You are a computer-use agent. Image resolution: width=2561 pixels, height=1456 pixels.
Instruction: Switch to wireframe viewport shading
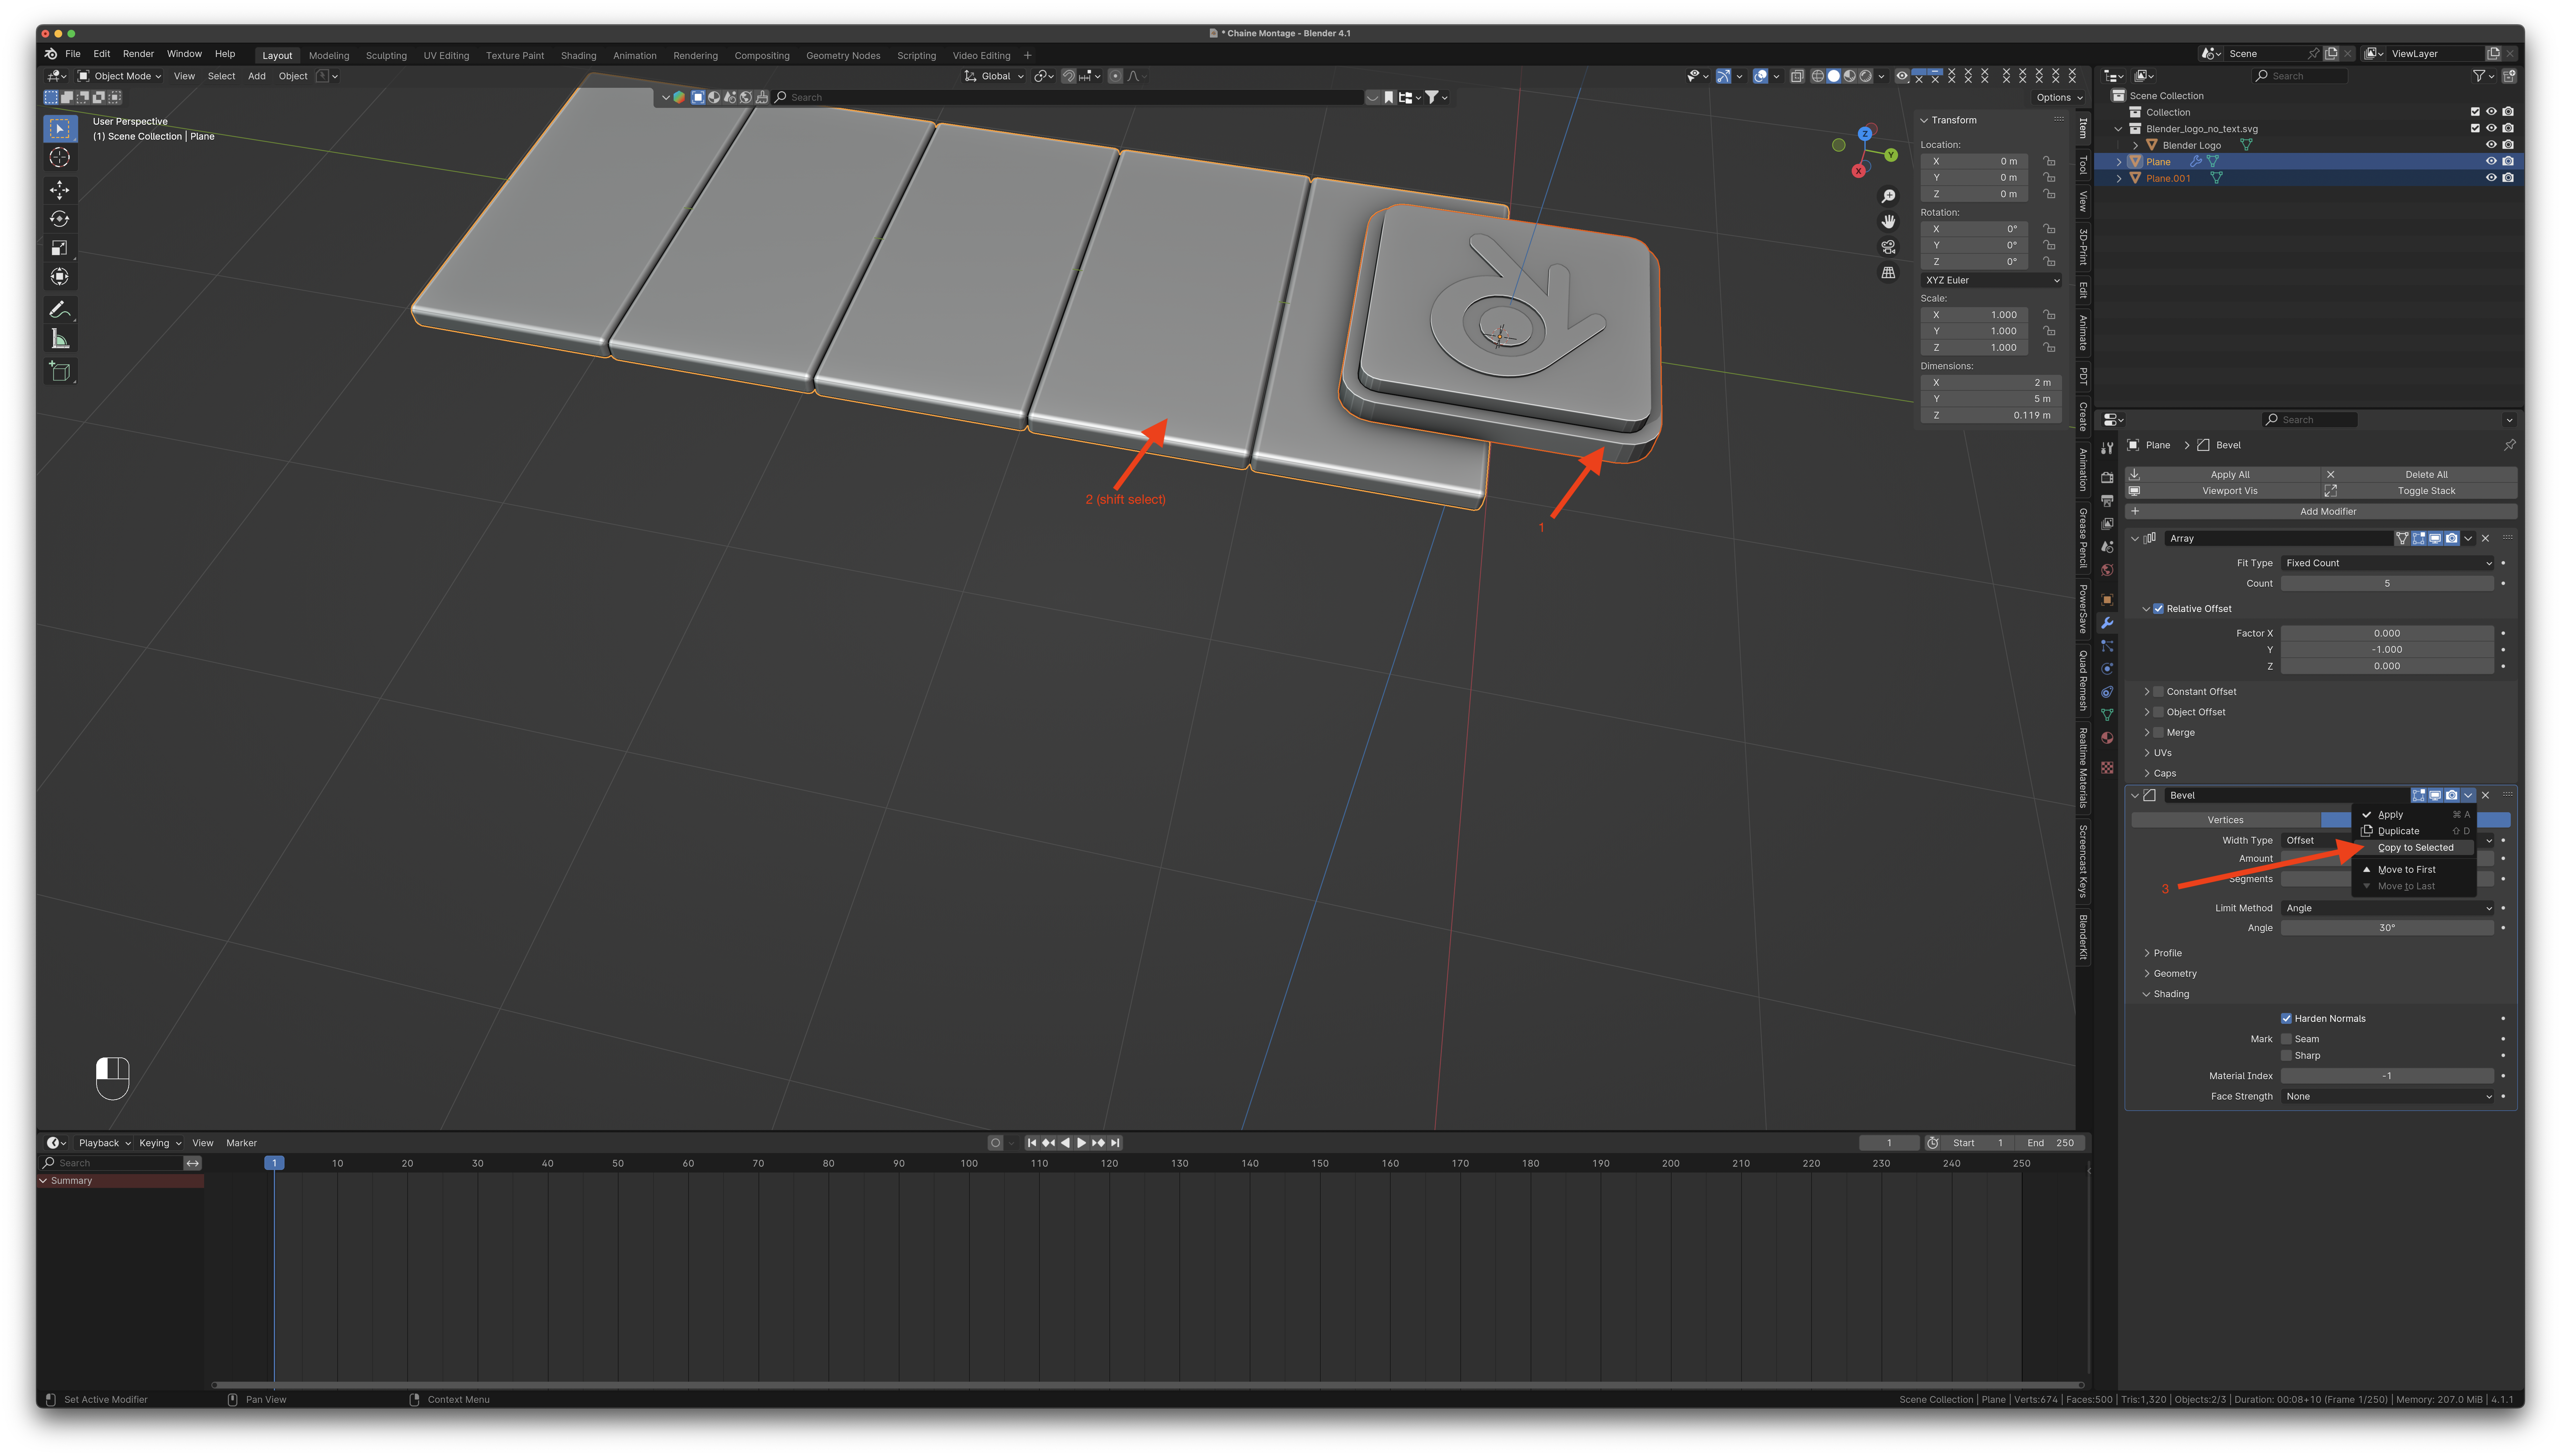1817,76
